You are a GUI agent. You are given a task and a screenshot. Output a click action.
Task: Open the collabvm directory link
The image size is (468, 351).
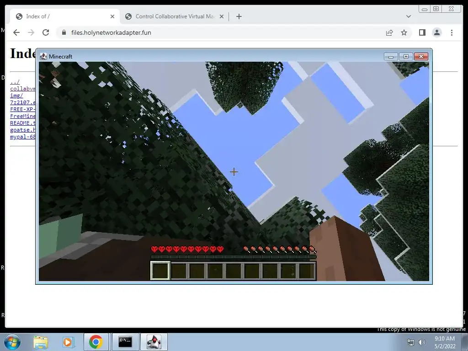point(23,89)
